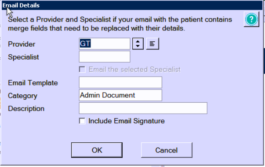The width and height of the screenshot is (265, 167).
Task: Click the Provider label text
Action: [22, 44]
